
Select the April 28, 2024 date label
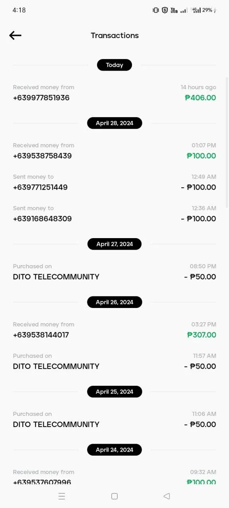point(114,123)
